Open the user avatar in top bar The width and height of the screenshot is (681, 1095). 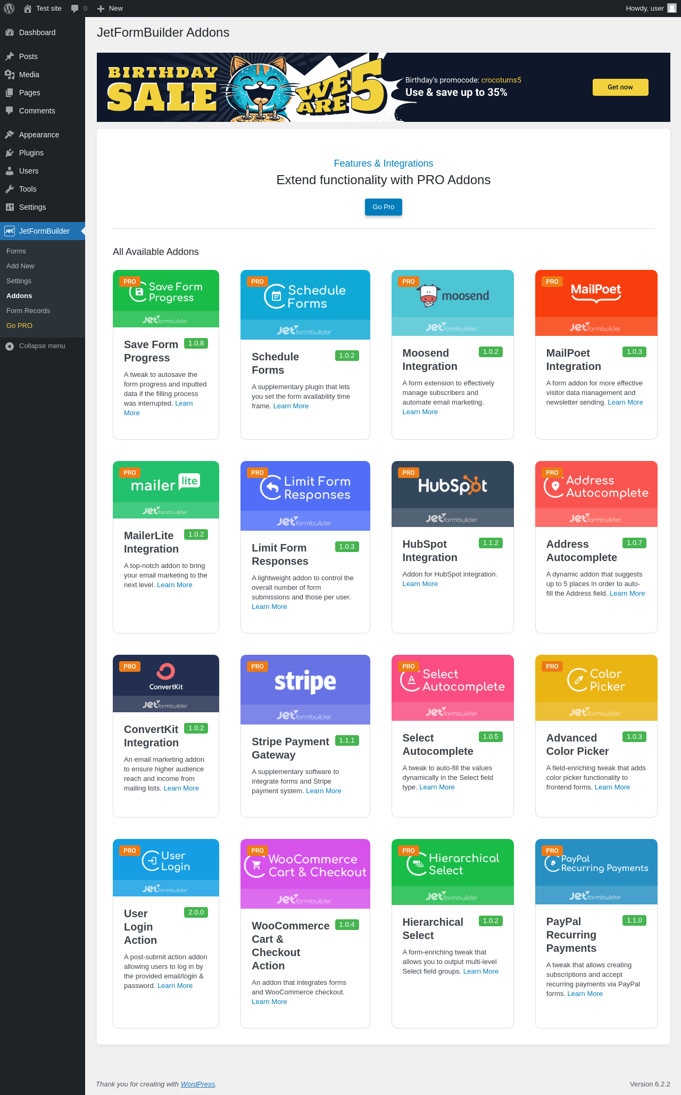pyautogui.click(x=672, y=9)
